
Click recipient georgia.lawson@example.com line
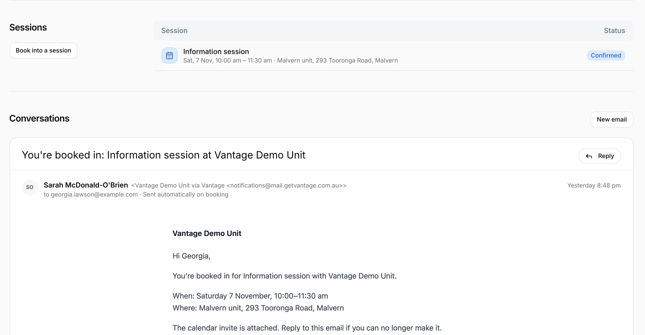tap(136, 194)
